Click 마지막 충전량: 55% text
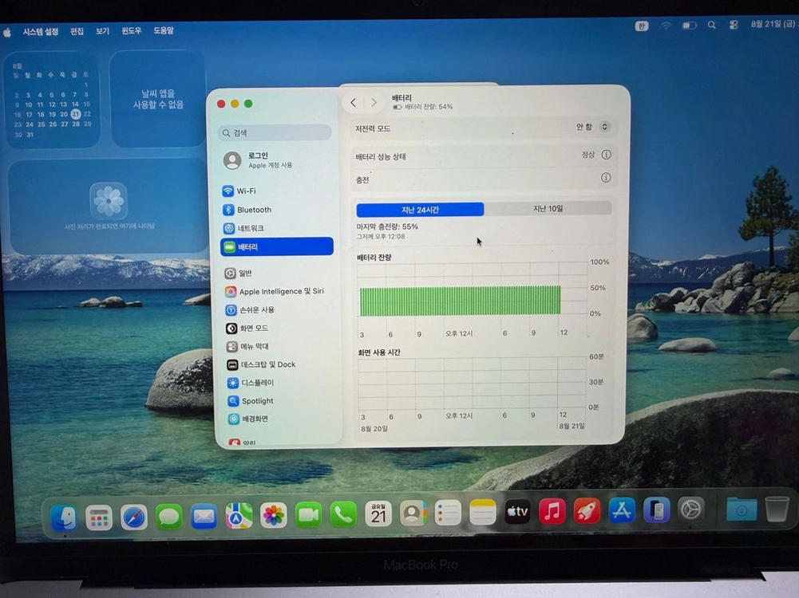The width and height of the screenshot is (799, 598). [387, 226]
